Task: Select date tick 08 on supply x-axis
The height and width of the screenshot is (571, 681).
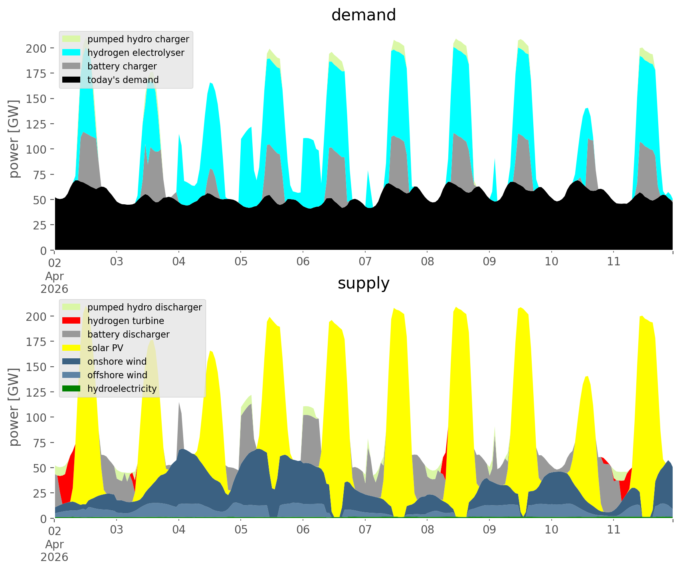Action: [x=427, y=530]
